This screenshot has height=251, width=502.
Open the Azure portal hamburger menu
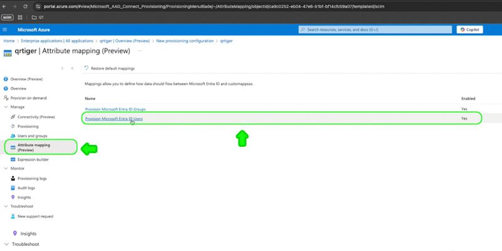pos(5,29)
